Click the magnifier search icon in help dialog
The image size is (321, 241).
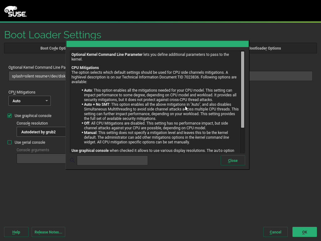point(72,160)
